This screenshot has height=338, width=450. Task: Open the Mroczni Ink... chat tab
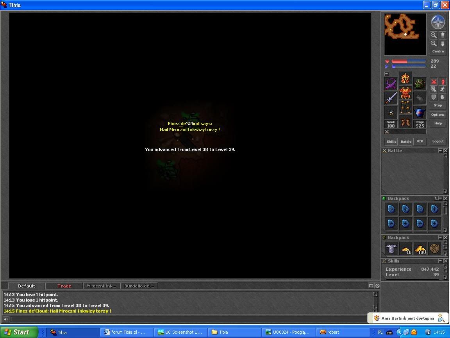coord(102,286)
